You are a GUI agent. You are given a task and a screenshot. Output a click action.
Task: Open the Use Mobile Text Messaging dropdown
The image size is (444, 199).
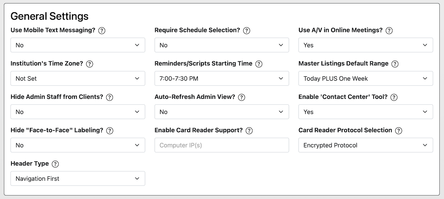pyautogui.click(x=78, y=45)
